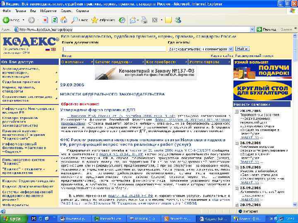The height and width of the screenshot is (223, 298).
Task: Open 'Кодекс: Судопроизводство' sidebar link
Action: click(x=29, y=181)
